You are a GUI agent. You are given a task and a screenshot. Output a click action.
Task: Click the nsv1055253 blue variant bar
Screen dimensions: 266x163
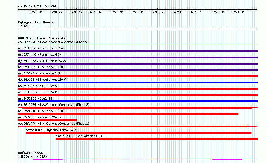tap(137, 101)
